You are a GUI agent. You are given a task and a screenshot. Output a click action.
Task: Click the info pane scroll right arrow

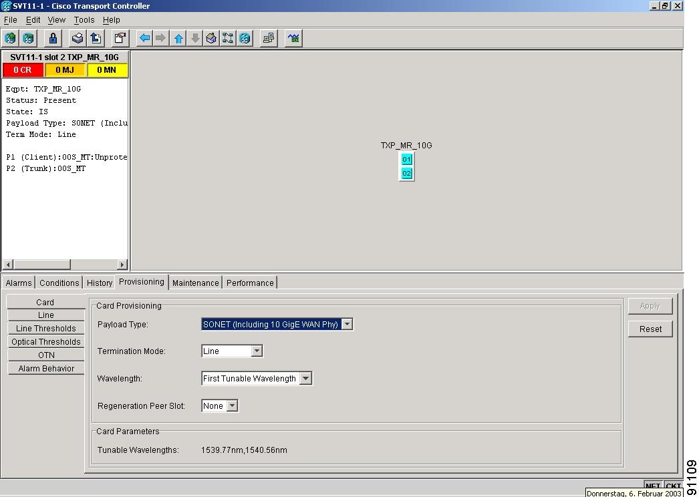pyautogui.click(x=122, y=265)
